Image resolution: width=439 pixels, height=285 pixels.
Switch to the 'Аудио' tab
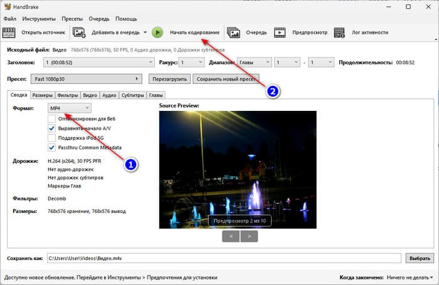109,95
